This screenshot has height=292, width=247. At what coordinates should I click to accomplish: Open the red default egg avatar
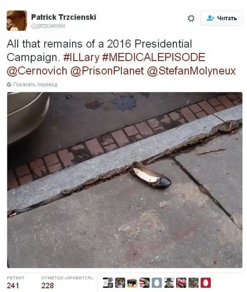206,283
